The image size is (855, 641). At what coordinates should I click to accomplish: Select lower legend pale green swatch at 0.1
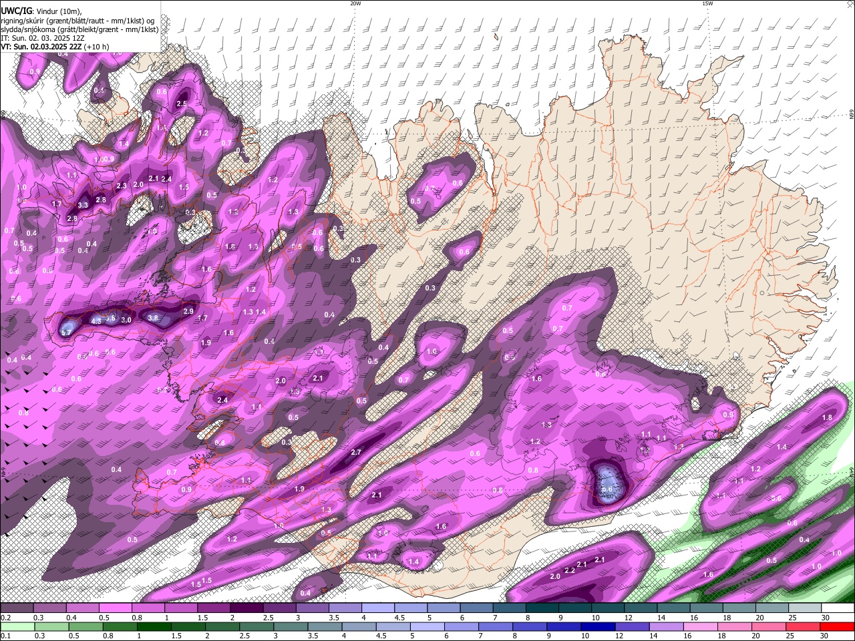17,626
